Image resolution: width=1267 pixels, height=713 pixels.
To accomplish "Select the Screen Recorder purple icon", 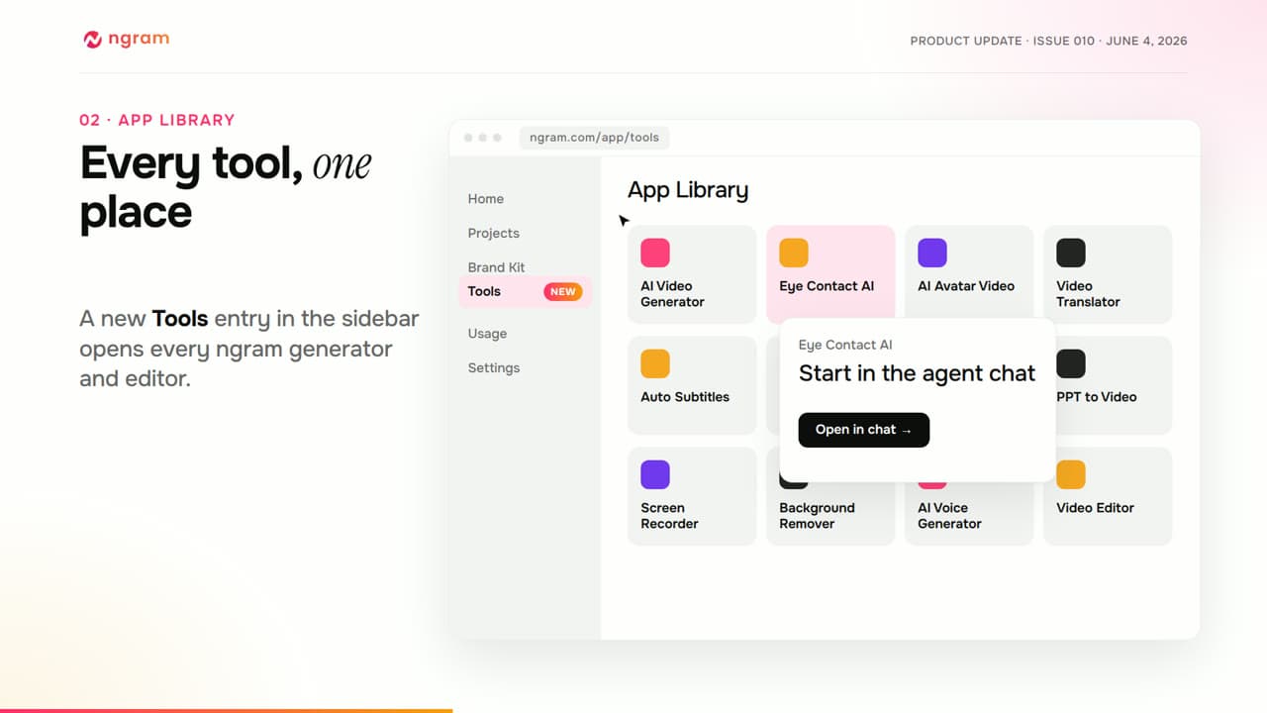I will (655, 474).
